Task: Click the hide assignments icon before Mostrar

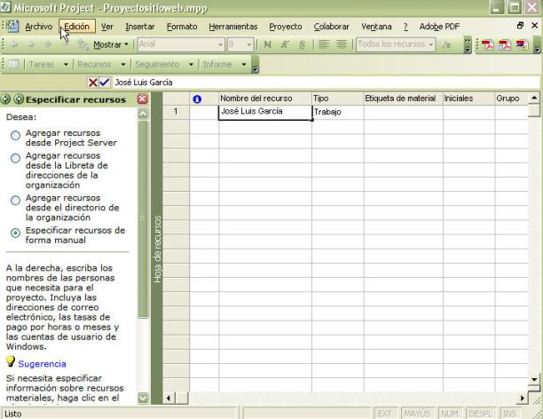Action: tap(83, 44)
